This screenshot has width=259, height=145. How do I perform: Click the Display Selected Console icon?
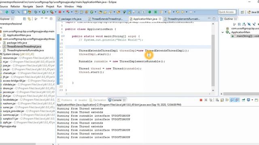[248, 100]
